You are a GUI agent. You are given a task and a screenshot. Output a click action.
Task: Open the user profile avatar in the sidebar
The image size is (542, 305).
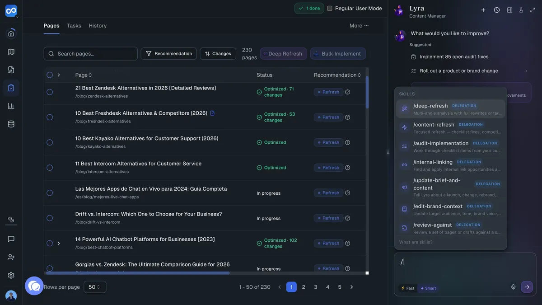[11, 296]
